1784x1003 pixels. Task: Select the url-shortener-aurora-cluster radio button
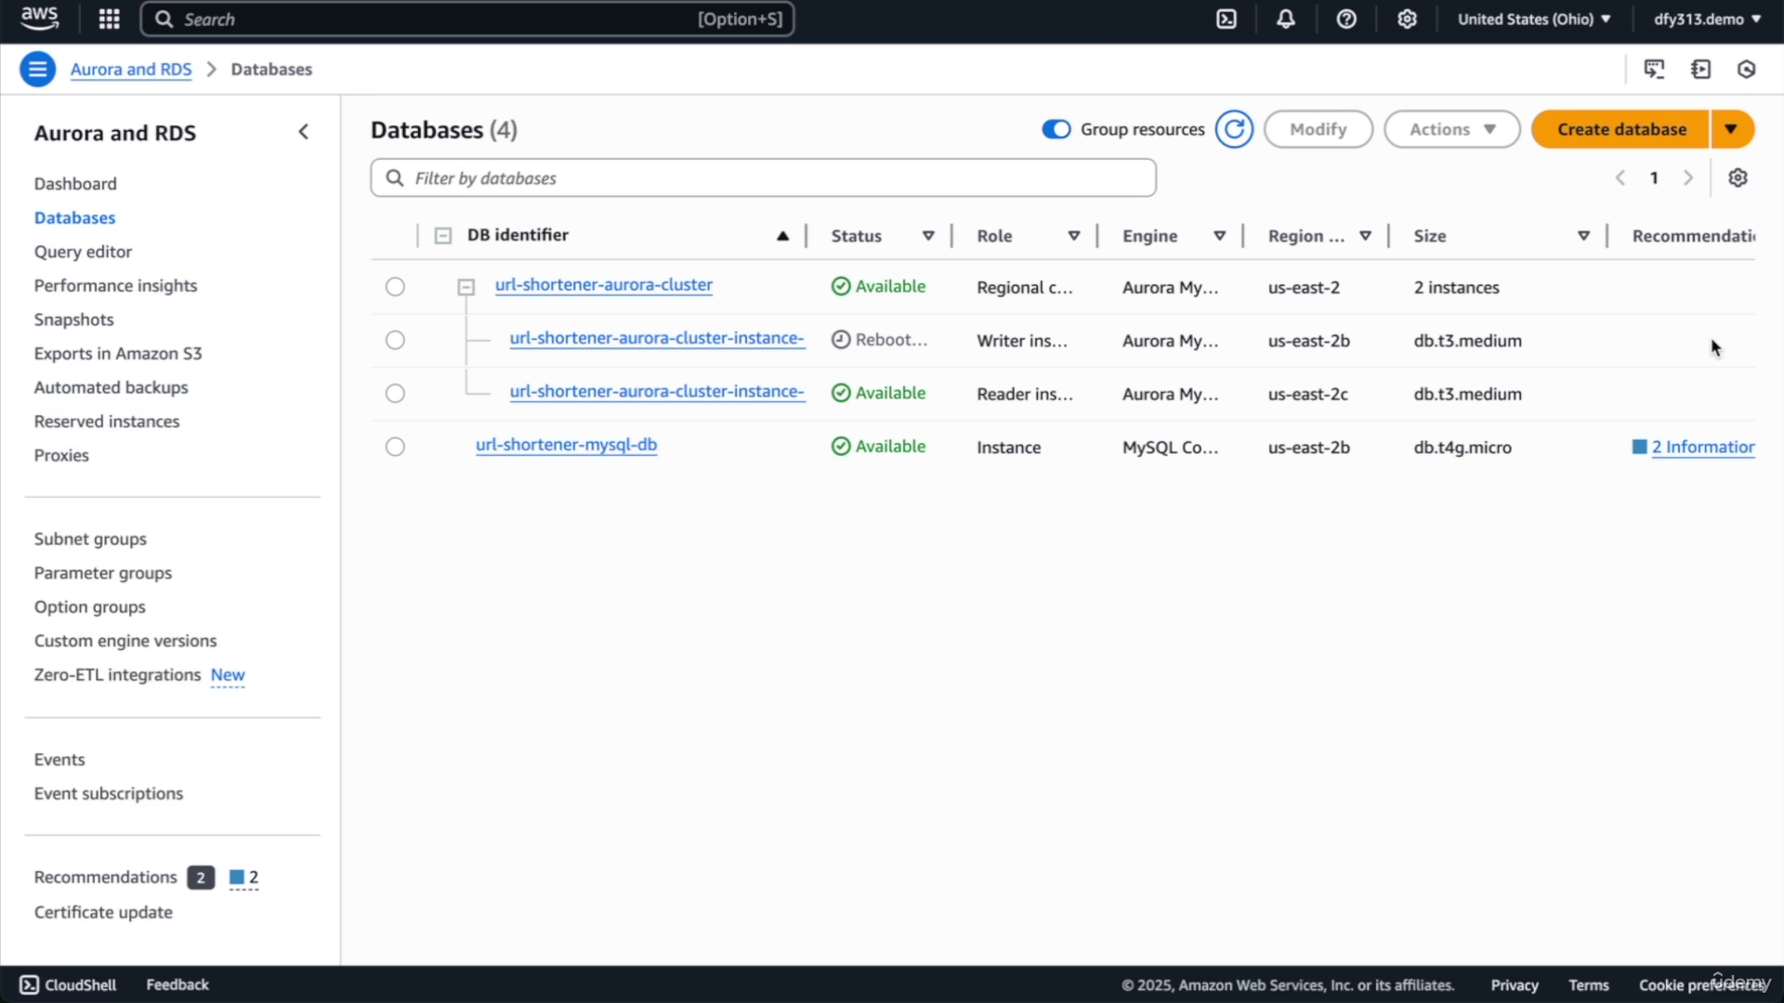pyautogui.click(x=395, y=287)
